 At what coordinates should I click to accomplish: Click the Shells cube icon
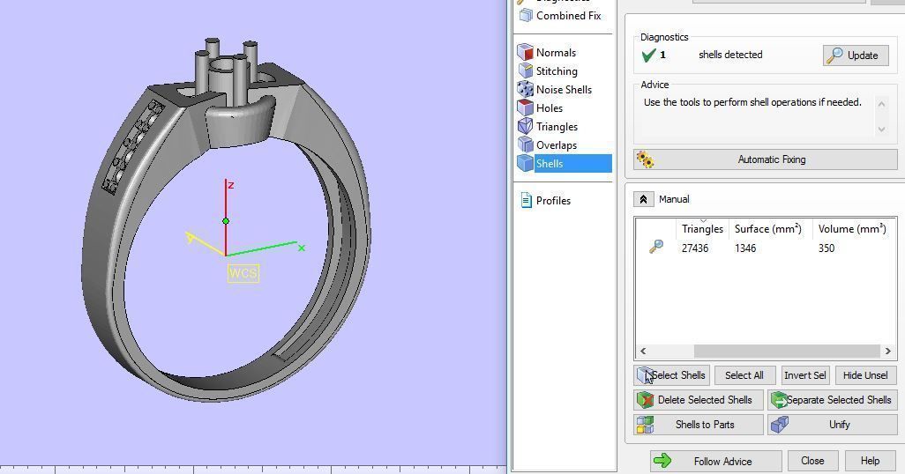click(525, 163)
